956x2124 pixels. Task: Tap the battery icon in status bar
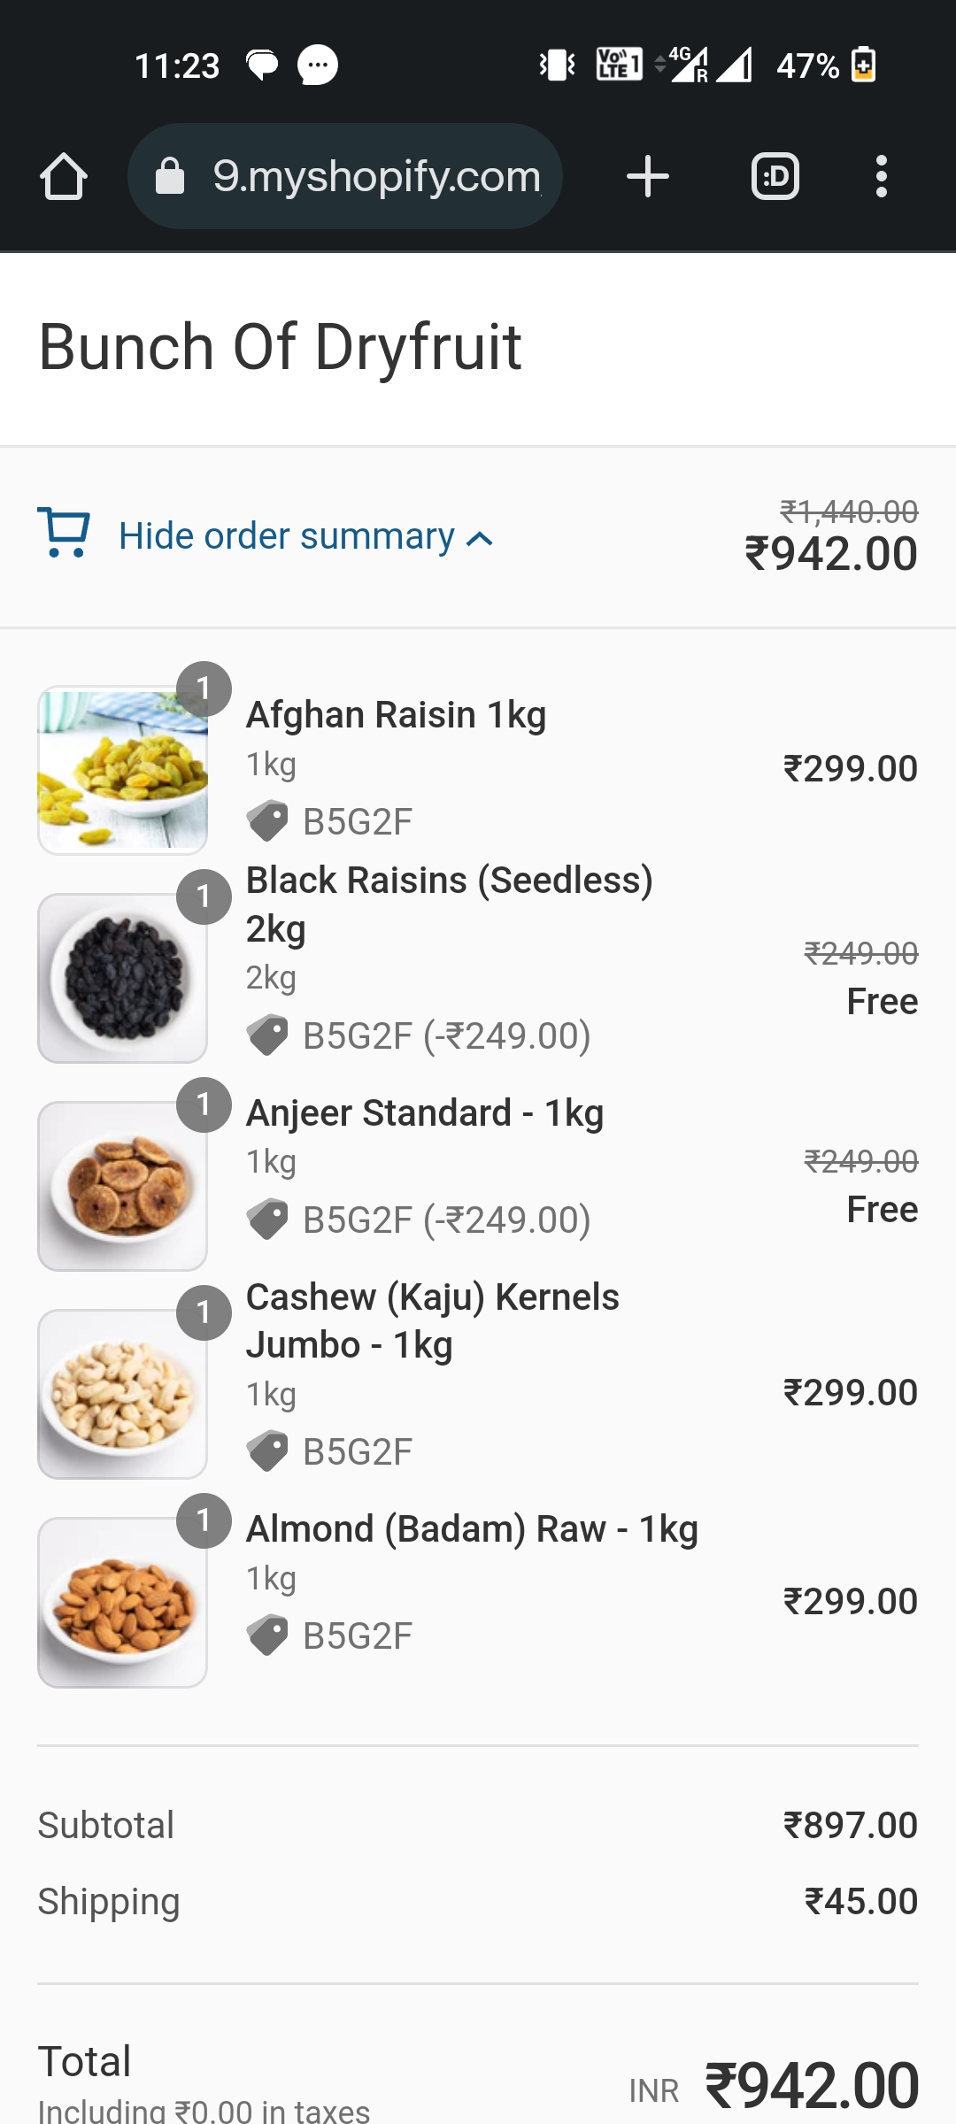tap(863, 65)
